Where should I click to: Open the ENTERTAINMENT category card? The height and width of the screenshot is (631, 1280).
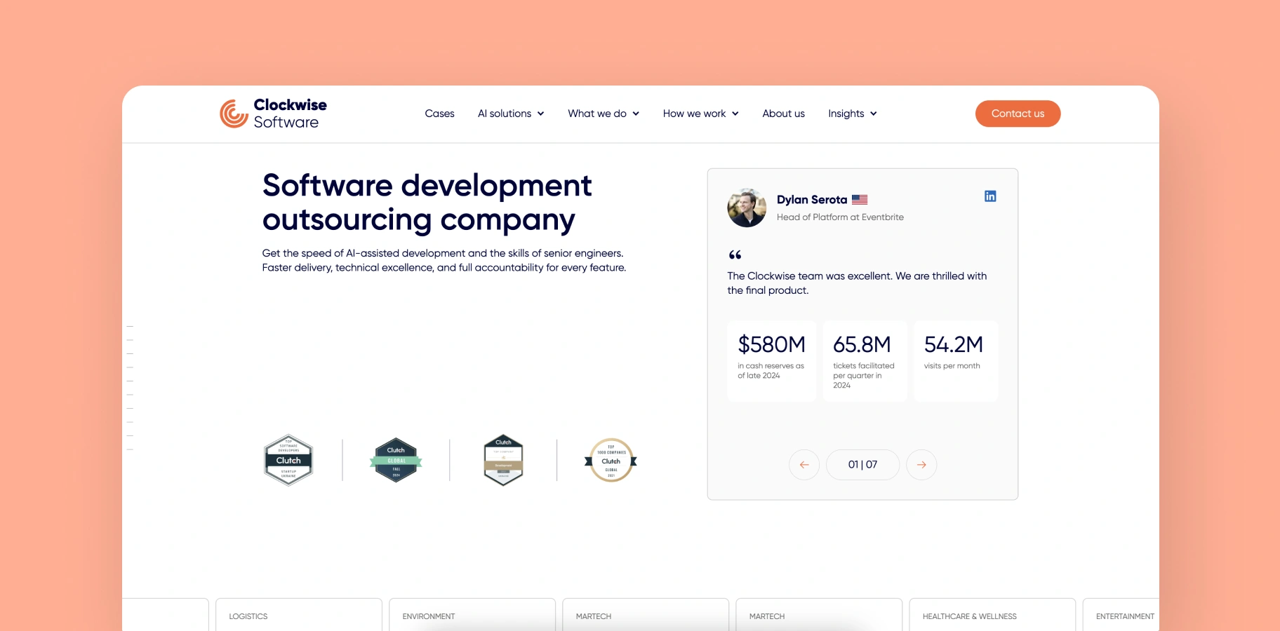coord(1121,615)
